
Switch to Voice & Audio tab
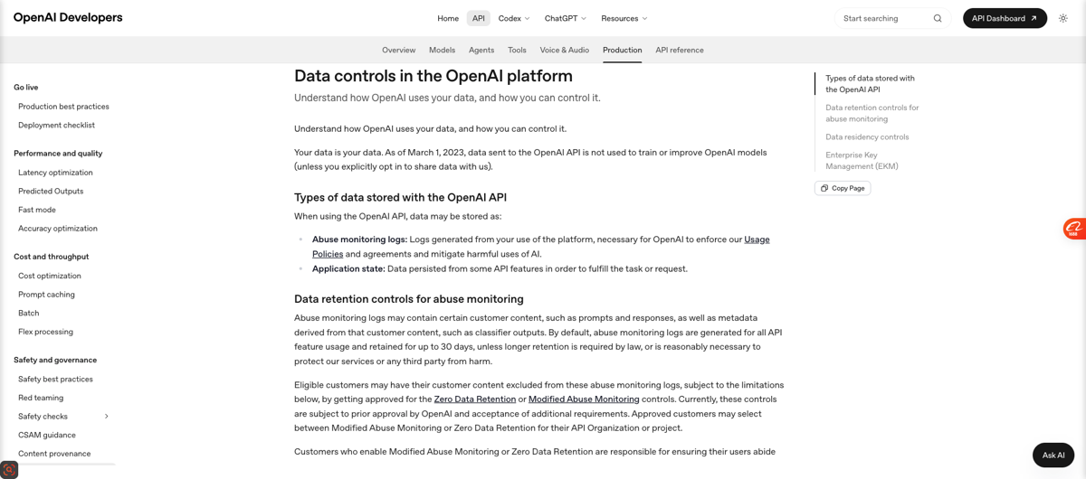click(565, 50)
